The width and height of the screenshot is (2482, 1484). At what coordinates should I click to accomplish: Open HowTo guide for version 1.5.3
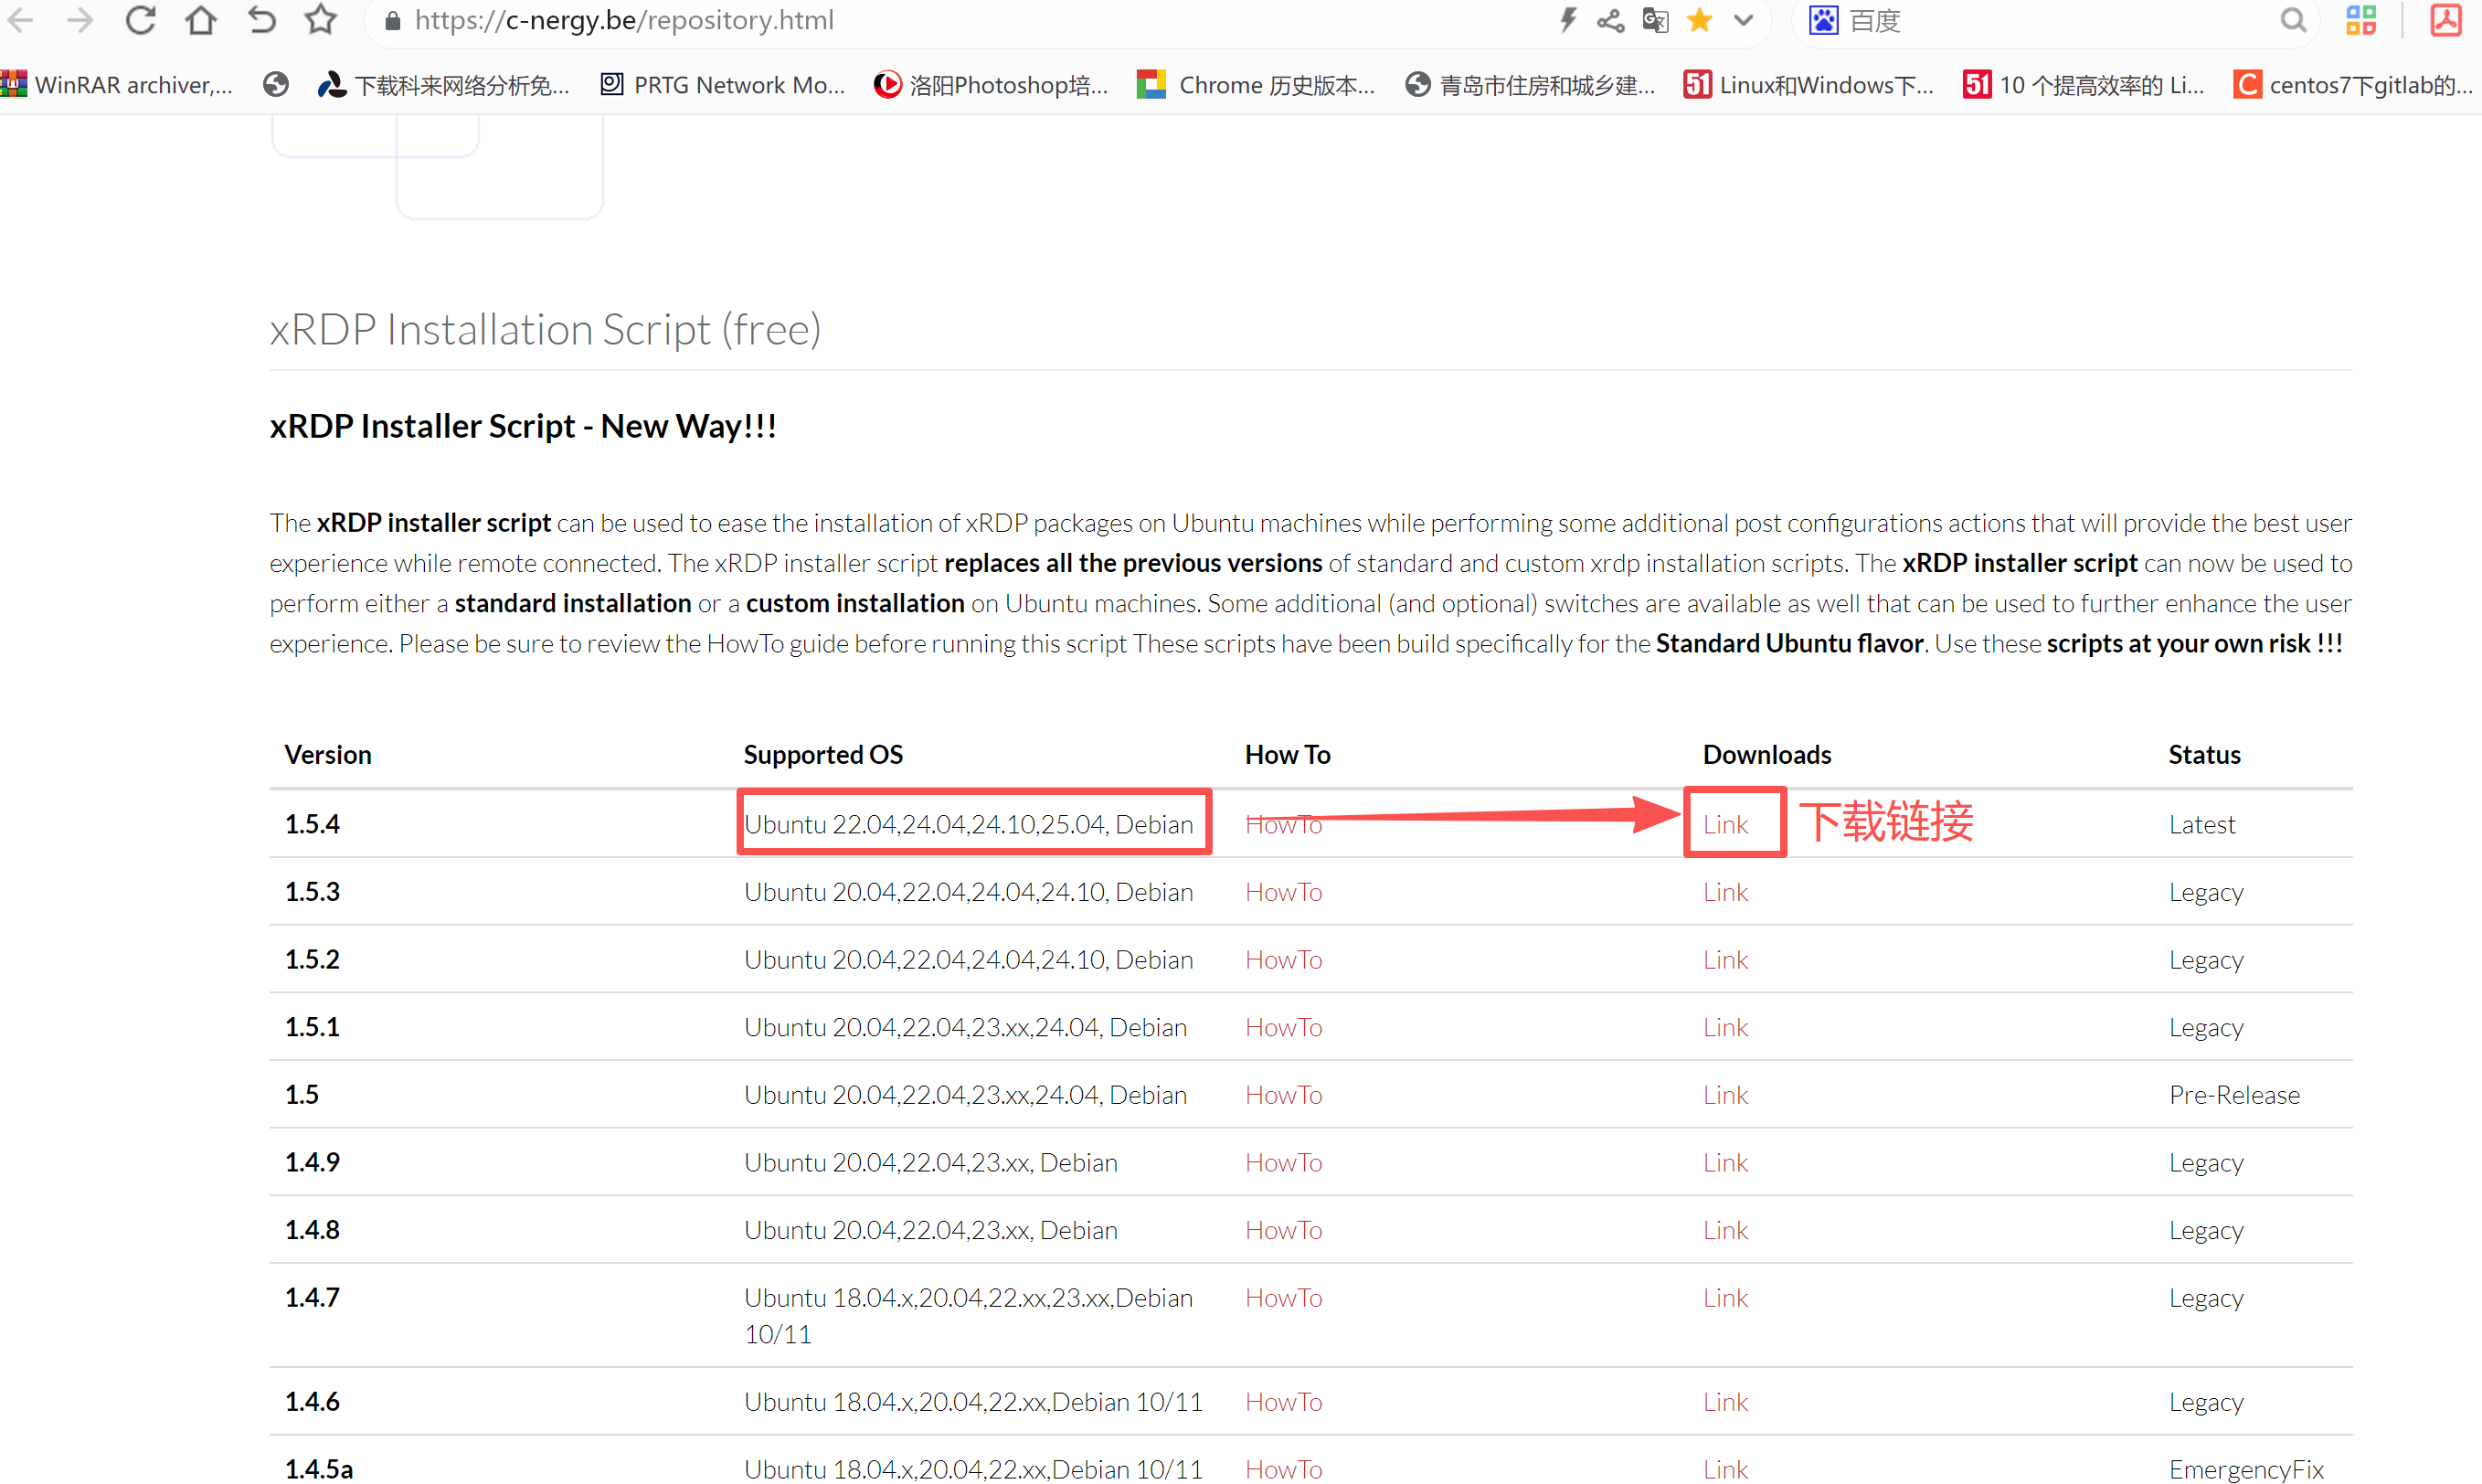(x=1283, y=892)
